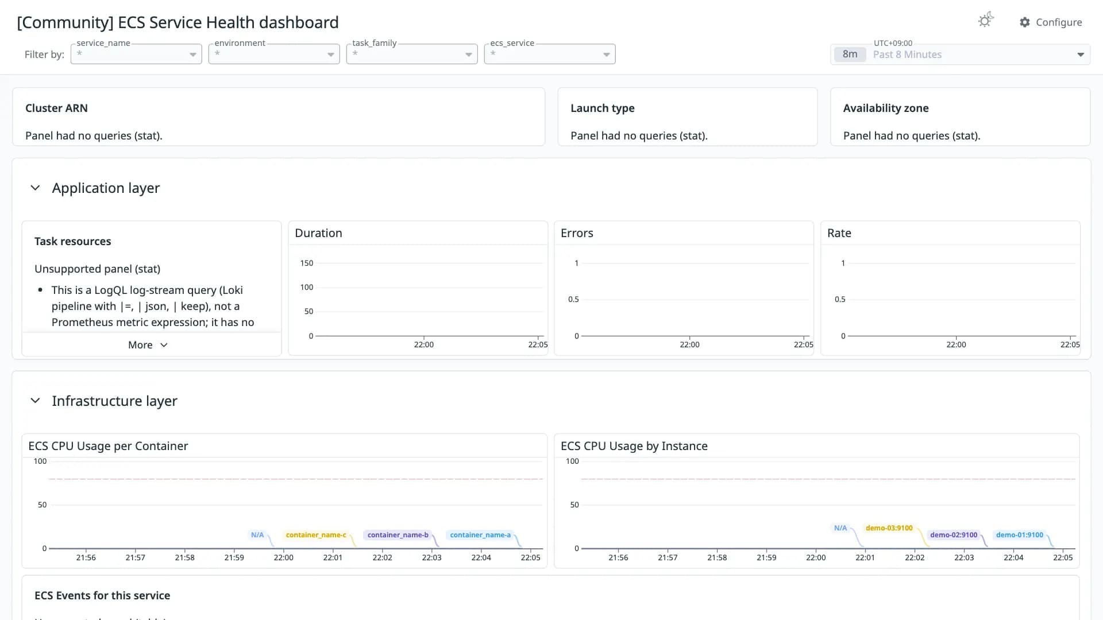Select N/A label in CPU per Container chart
Viewport: 1103px width, 620px height.
point(257,535)
